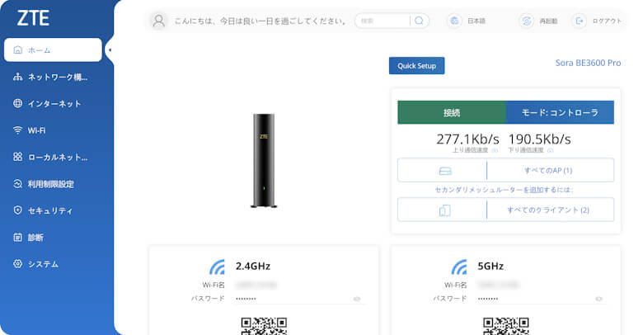The width and height of the screenshot is (643, 335).
Task: Reveal the 5GHz password with eye icon
Action: click(599, 299)
